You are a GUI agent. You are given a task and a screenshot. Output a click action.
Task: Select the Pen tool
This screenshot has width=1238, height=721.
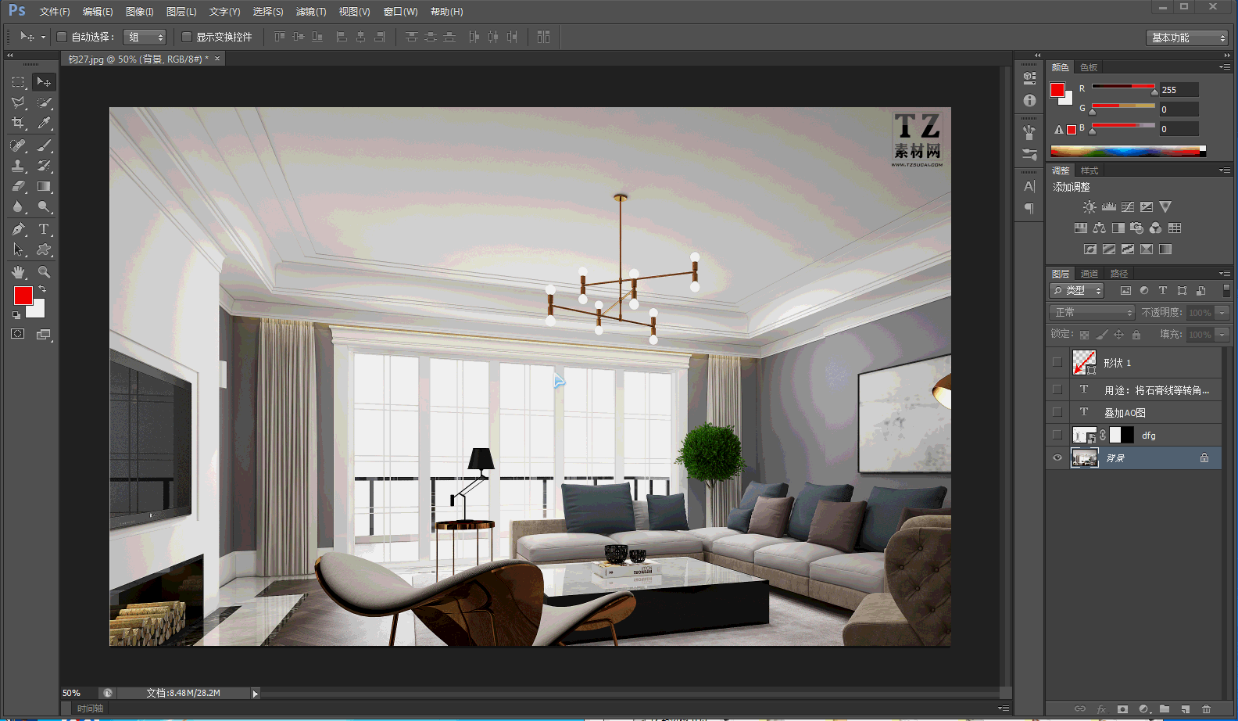point(18,229)
